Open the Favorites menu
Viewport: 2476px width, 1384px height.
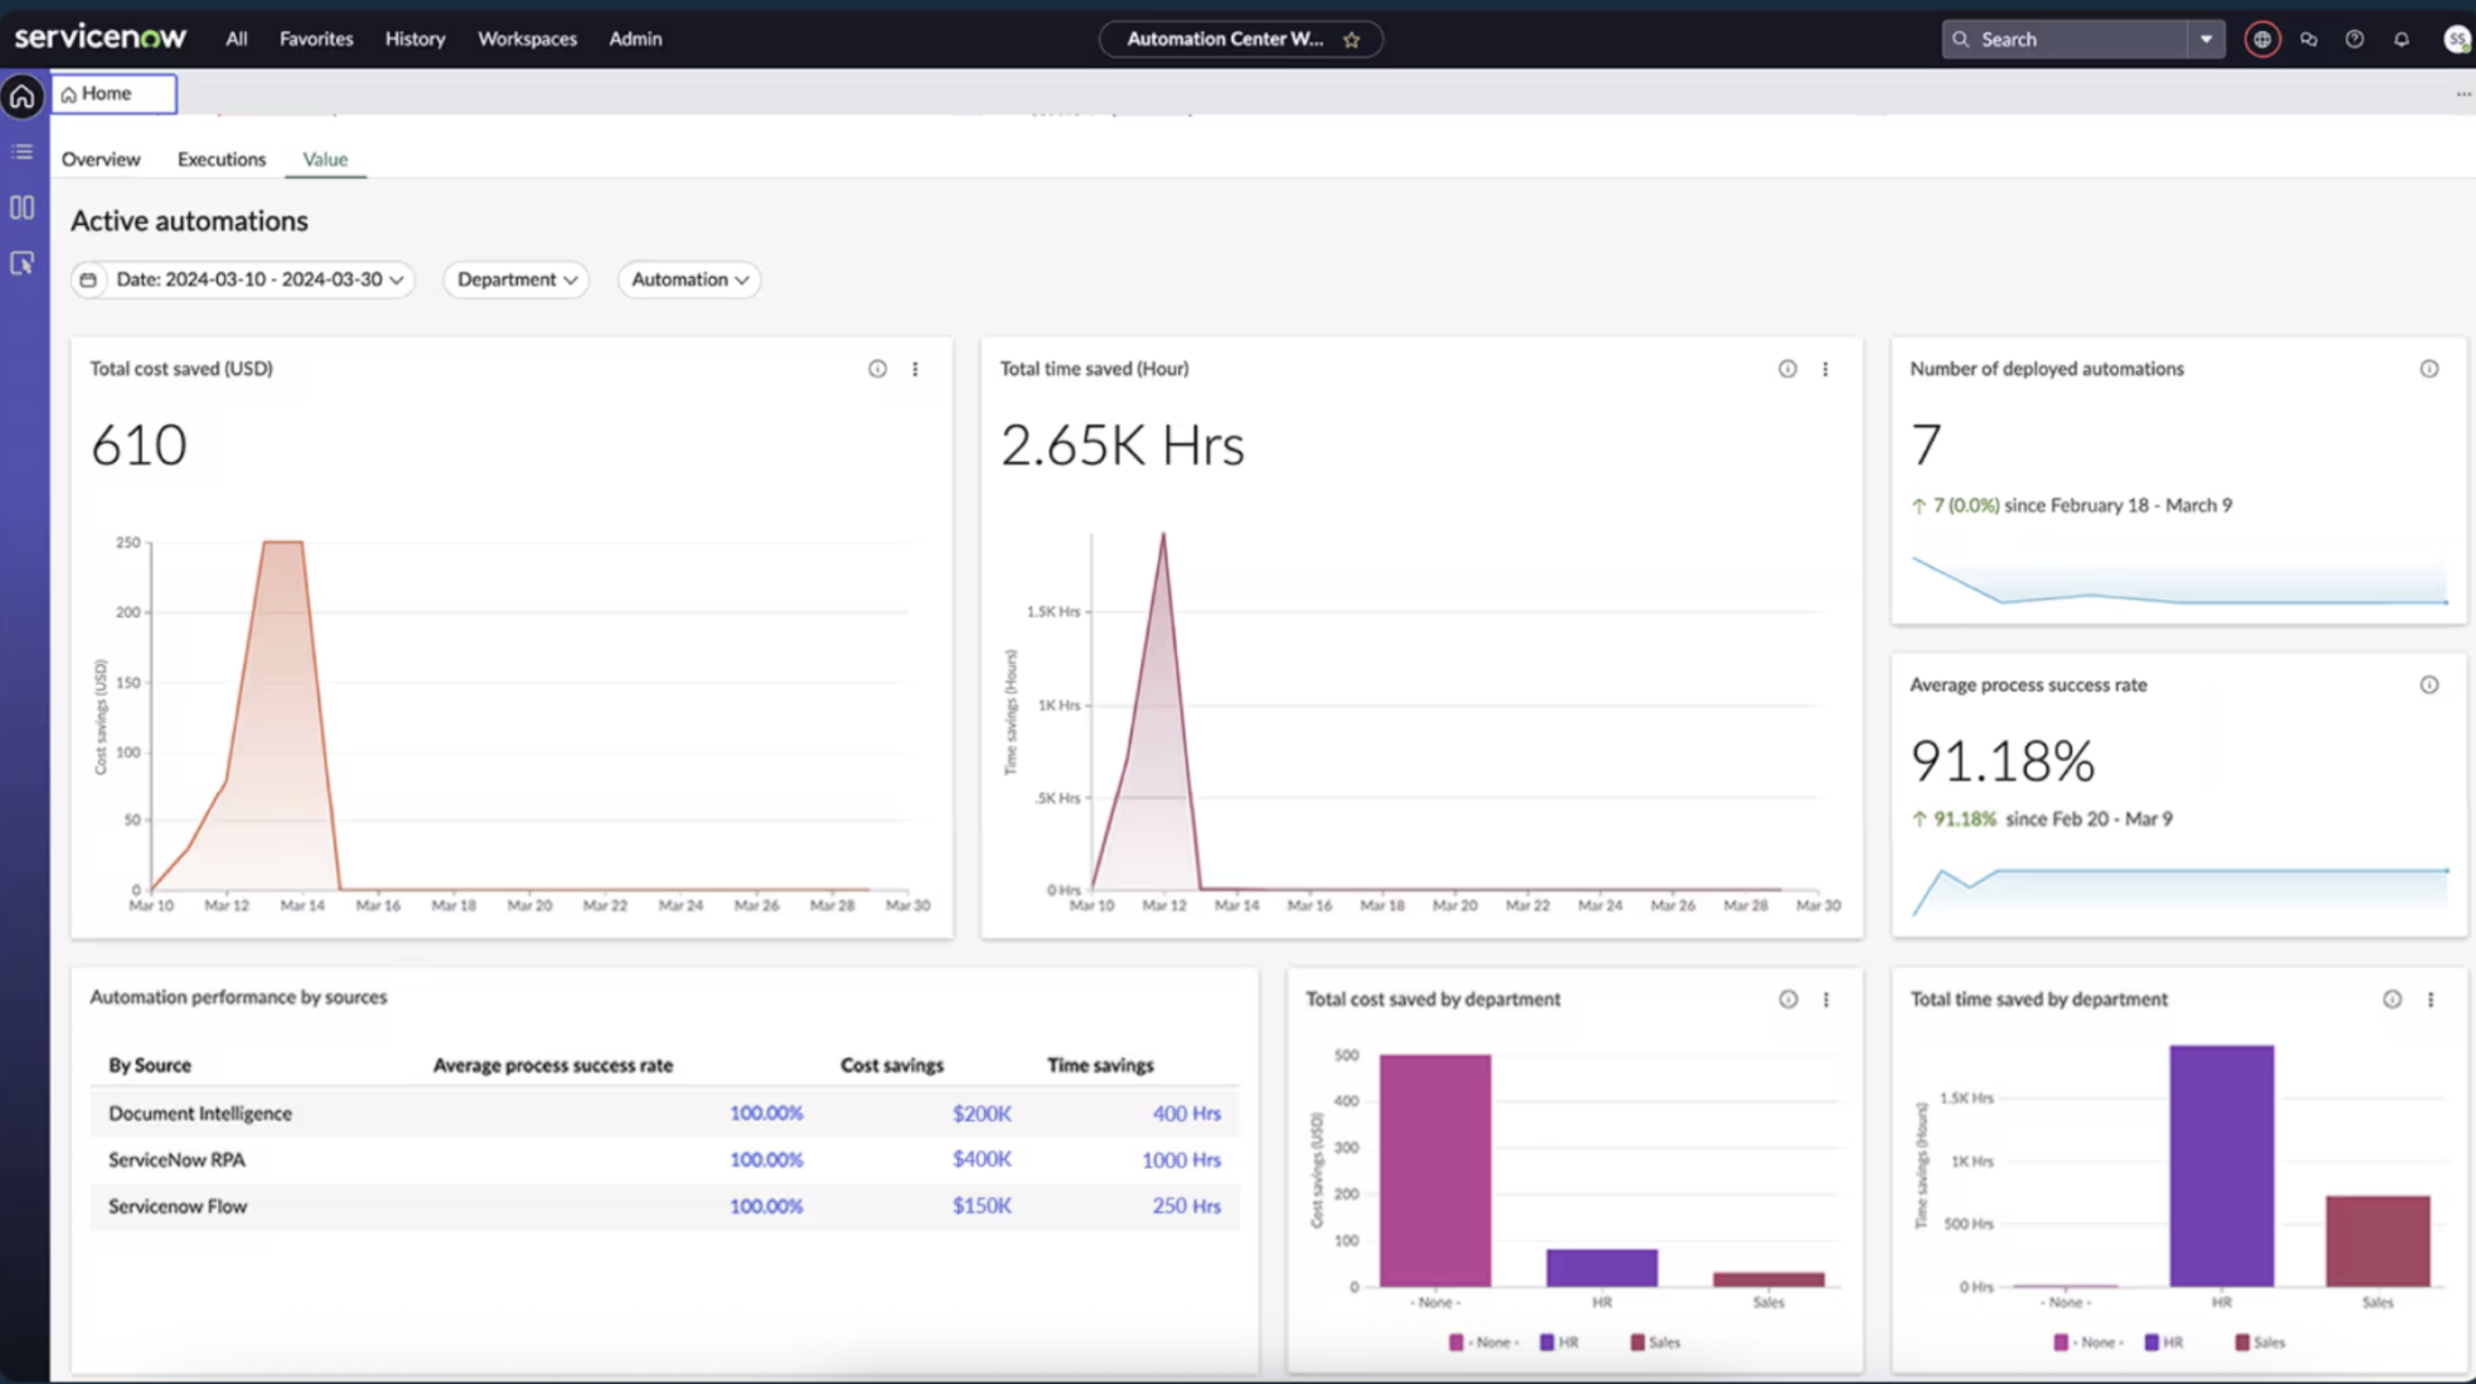point(316,38)
